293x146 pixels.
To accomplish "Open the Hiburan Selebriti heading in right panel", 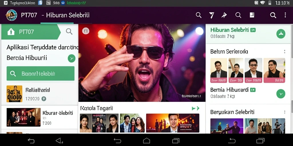I will coord(230,30).
